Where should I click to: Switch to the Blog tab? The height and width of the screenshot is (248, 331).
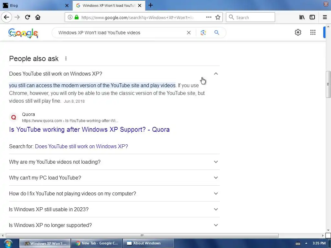[x=36, y=5]
